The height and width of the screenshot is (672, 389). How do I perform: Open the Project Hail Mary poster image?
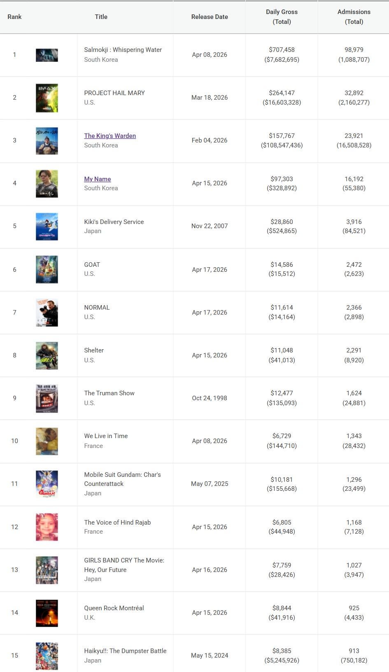[x=47, y=98]
